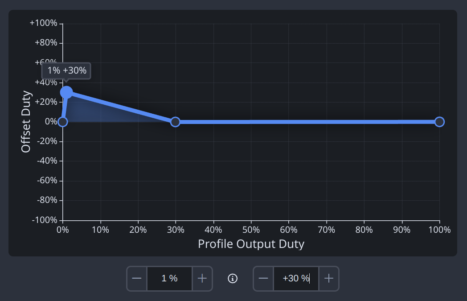This screenshot has width=467, height=301.
Task: Click the -100% y-axis tick label
Action: coord(45,220)
